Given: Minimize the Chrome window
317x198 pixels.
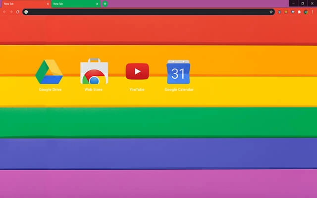Looking at the screenshot, I should tap(293, 3).
